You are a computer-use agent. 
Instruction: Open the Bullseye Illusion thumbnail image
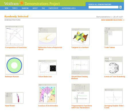(x=14, y=64)
